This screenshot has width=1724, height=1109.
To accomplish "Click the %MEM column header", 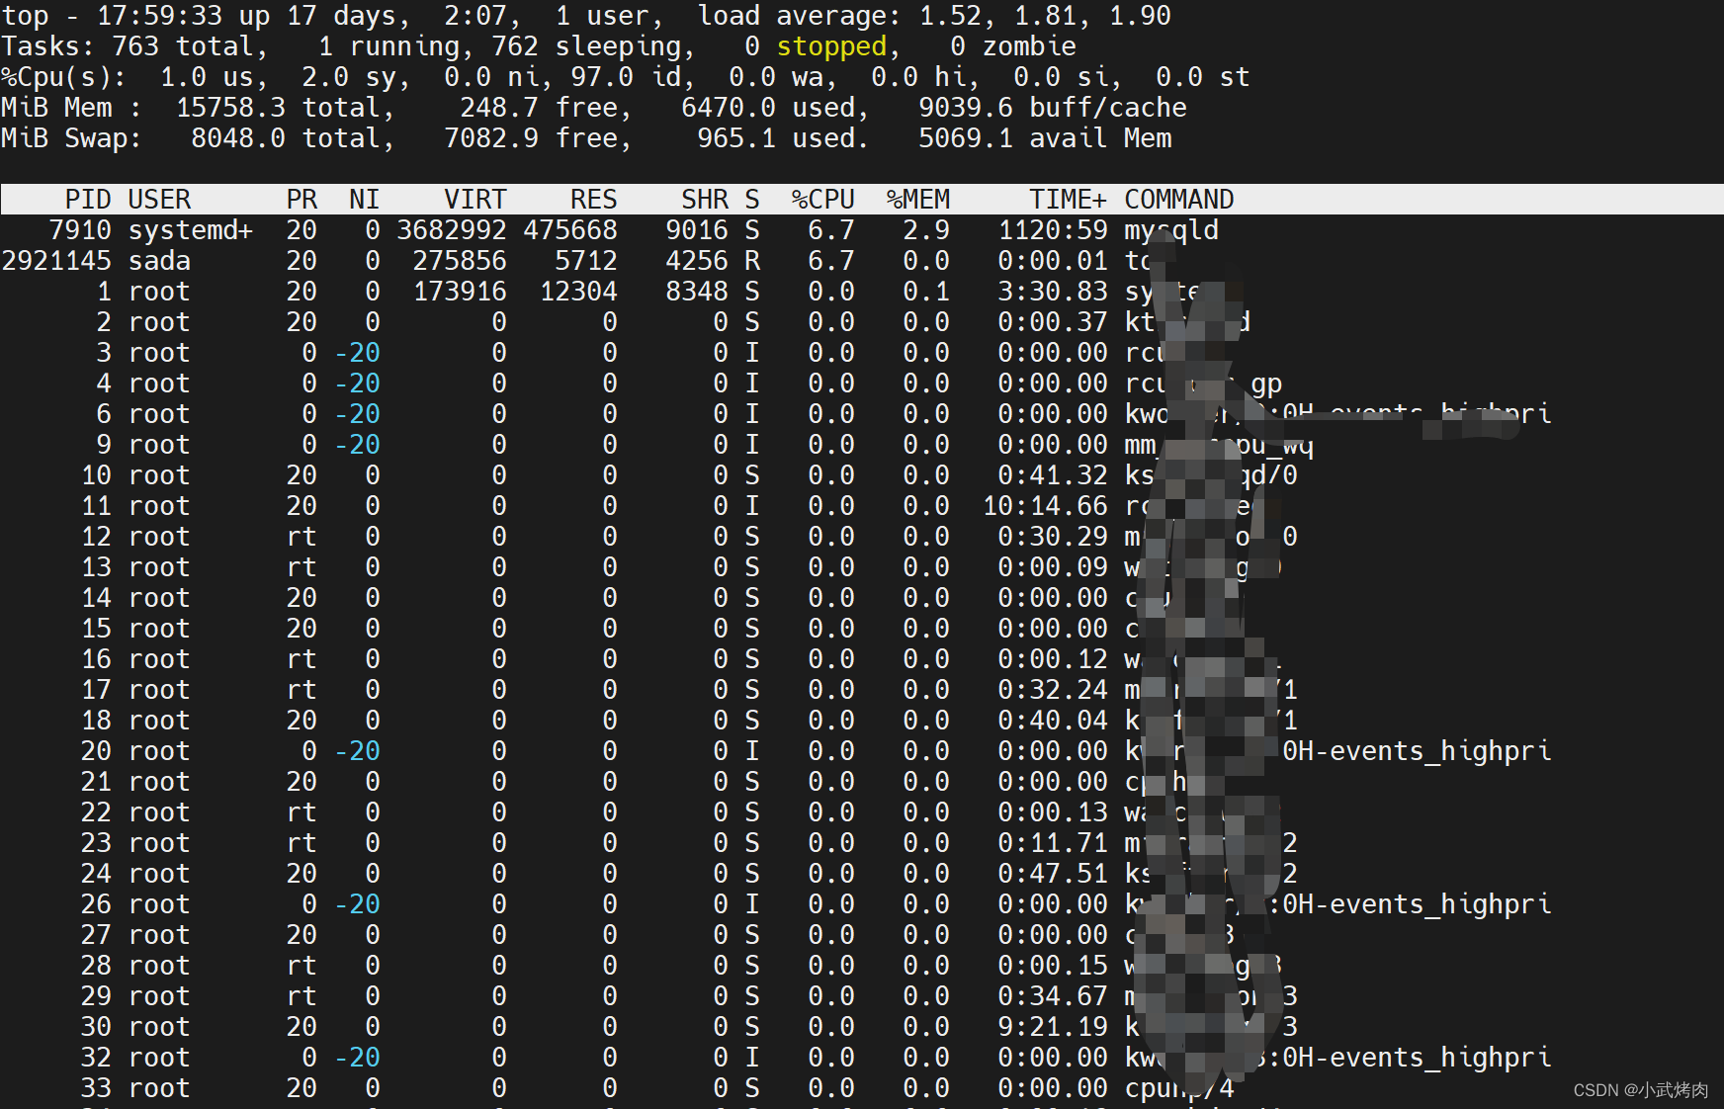I will click(x=917, y=200).
